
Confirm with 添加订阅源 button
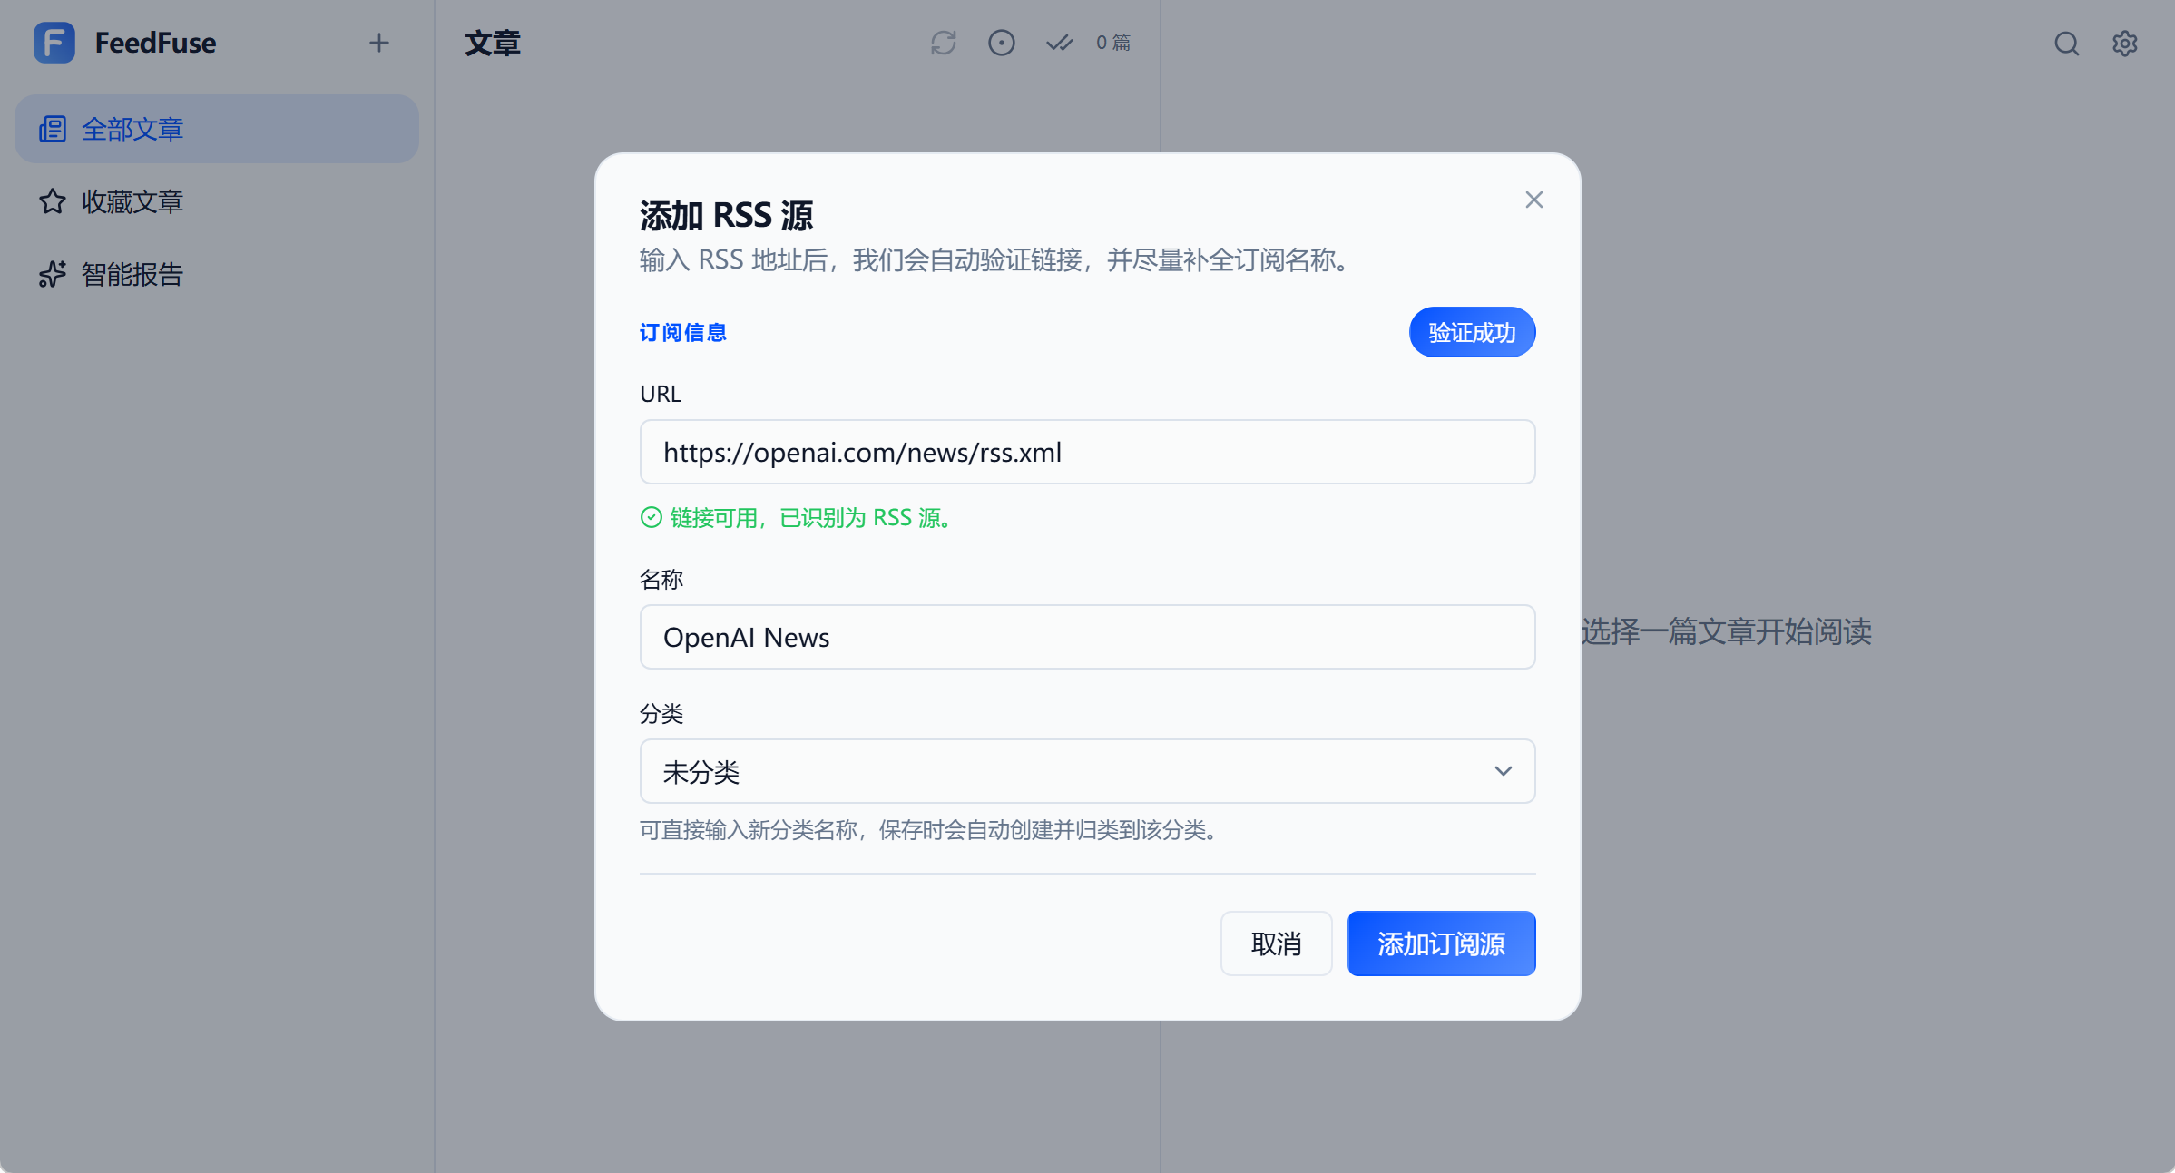click(1441, 943)
